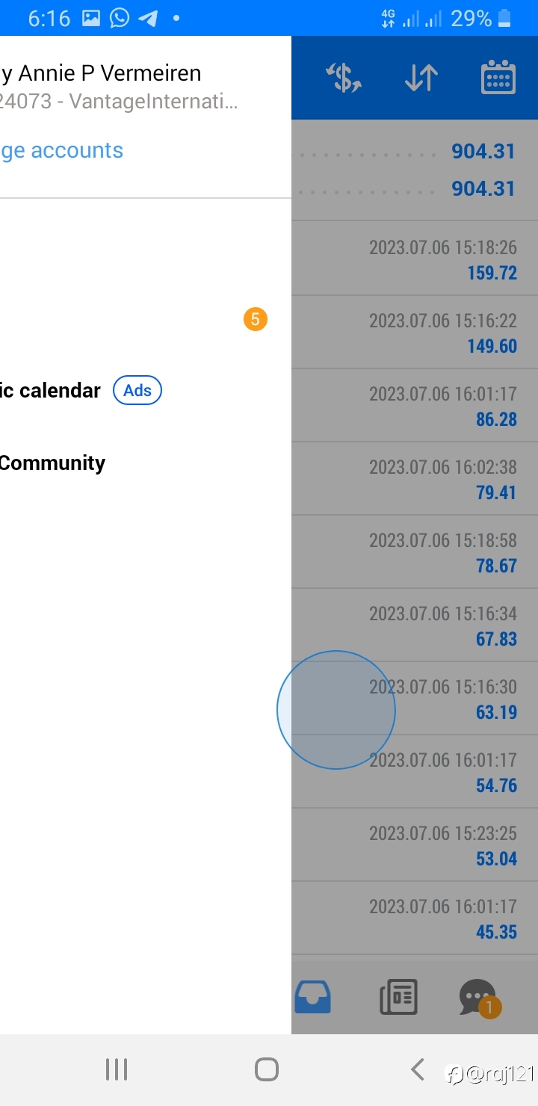Image resolution: width=538 pixels, height=1106 pixels.
Task: Select the blue history tray icon
Action: 313,997
